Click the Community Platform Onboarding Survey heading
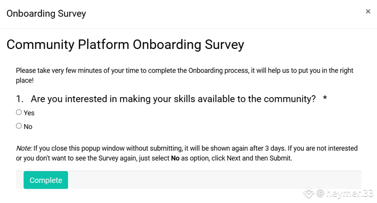The height and width of the screenshot is (203, 377). click(x=125, y=45)
